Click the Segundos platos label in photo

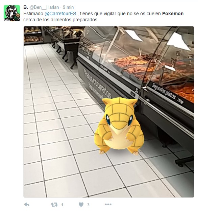pyautogui.click(x=168, y=93)
